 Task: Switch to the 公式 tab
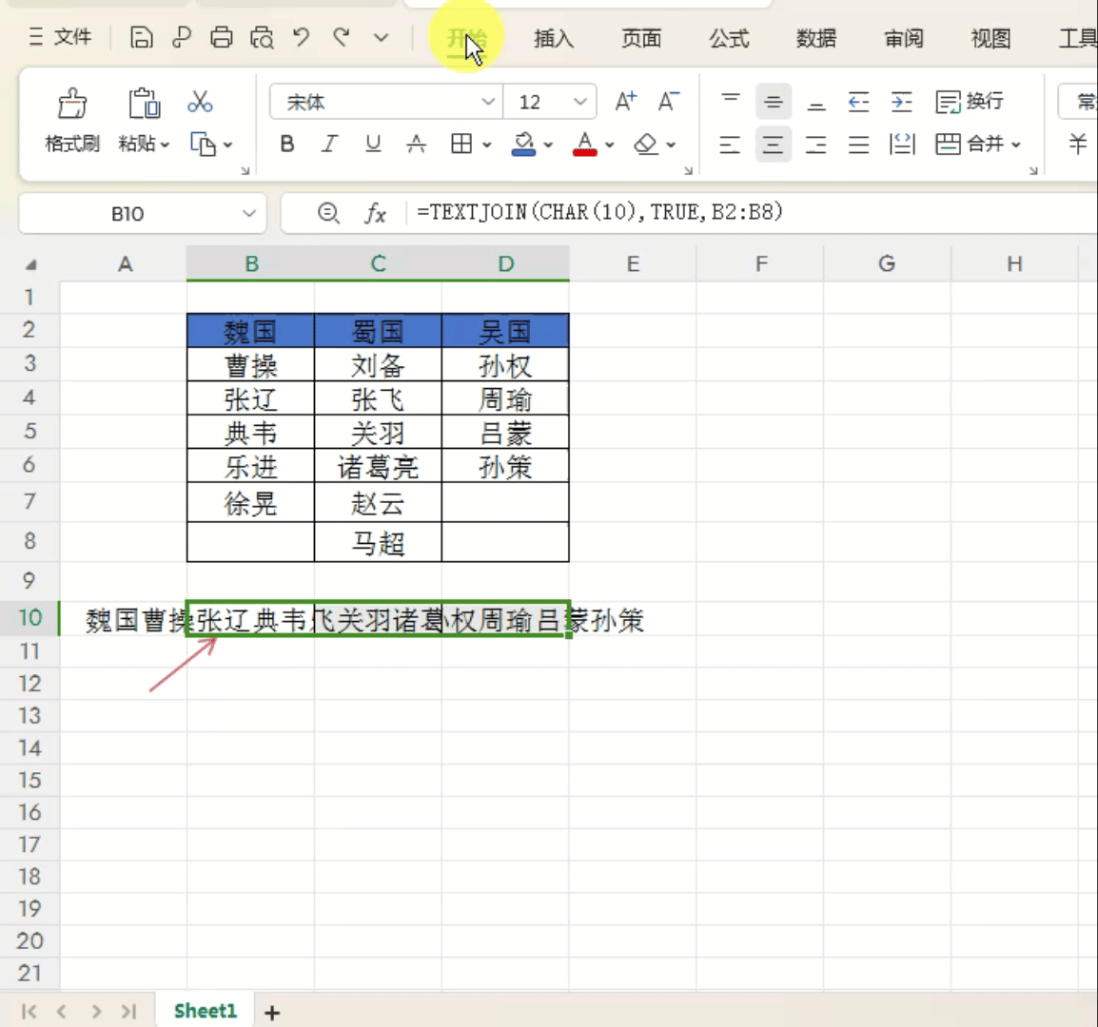point(729,38)
